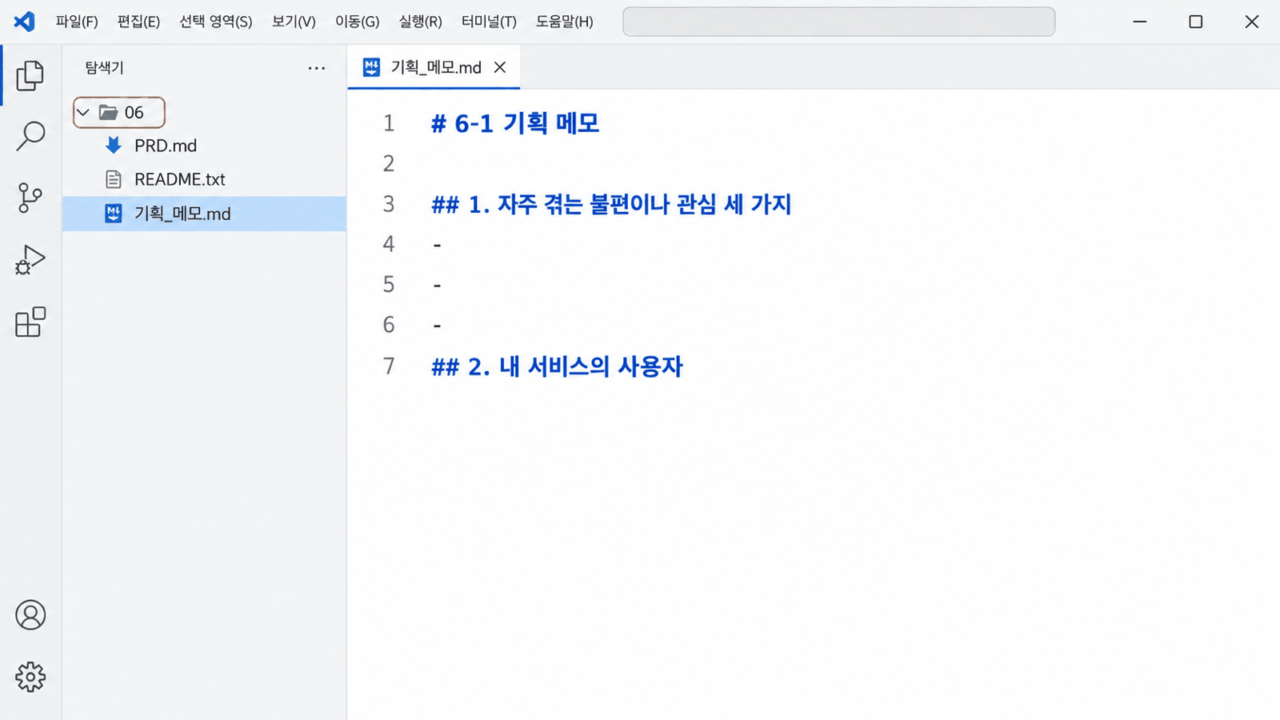This screenshot has width=1280, height=720.
Task: Open the 파일(F) menu
Action: [x=77, y=22]
